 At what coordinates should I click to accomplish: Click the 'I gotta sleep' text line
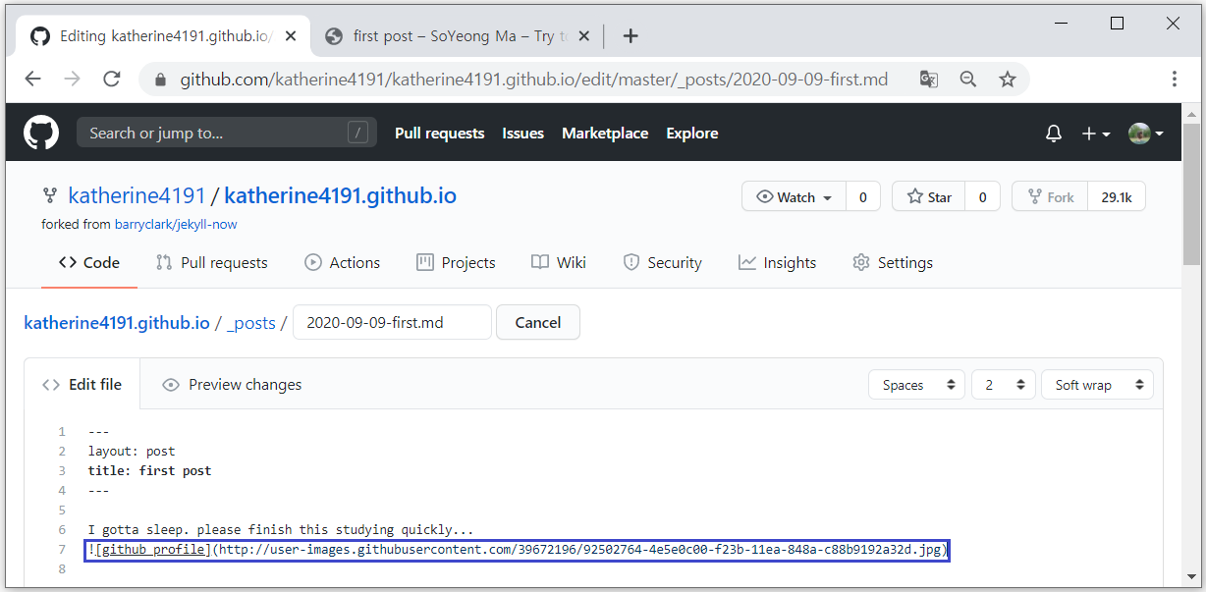pyautogui.click(x=281, y=530)
